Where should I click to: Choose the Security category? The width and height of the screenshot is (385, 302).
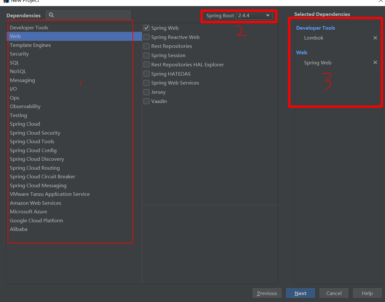(x=74, y=54)
